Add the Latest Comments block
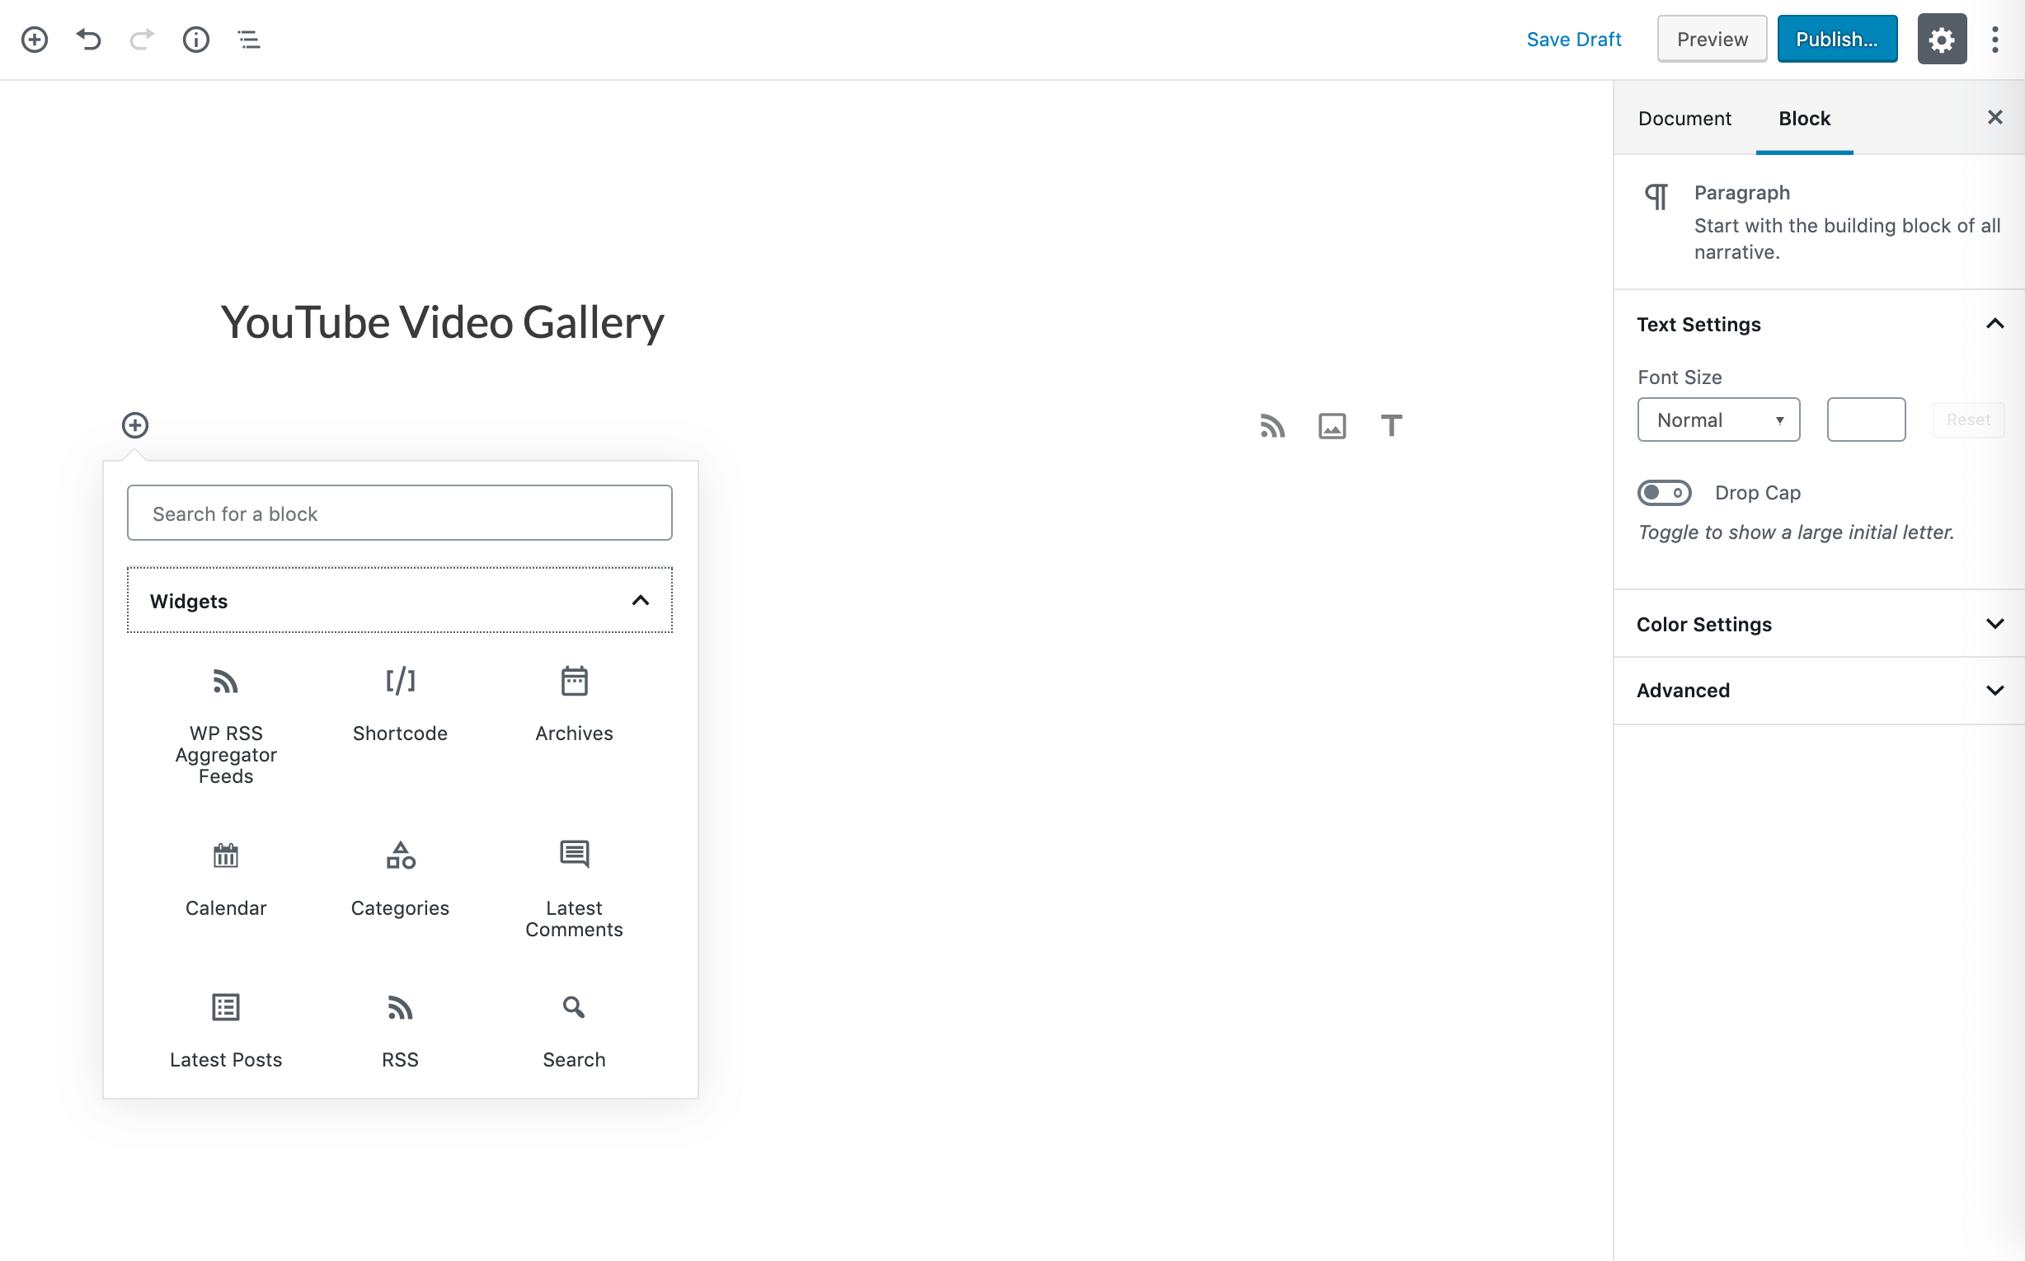Viewport: 2025px width, 1261px height. click(x=574, y=889)
